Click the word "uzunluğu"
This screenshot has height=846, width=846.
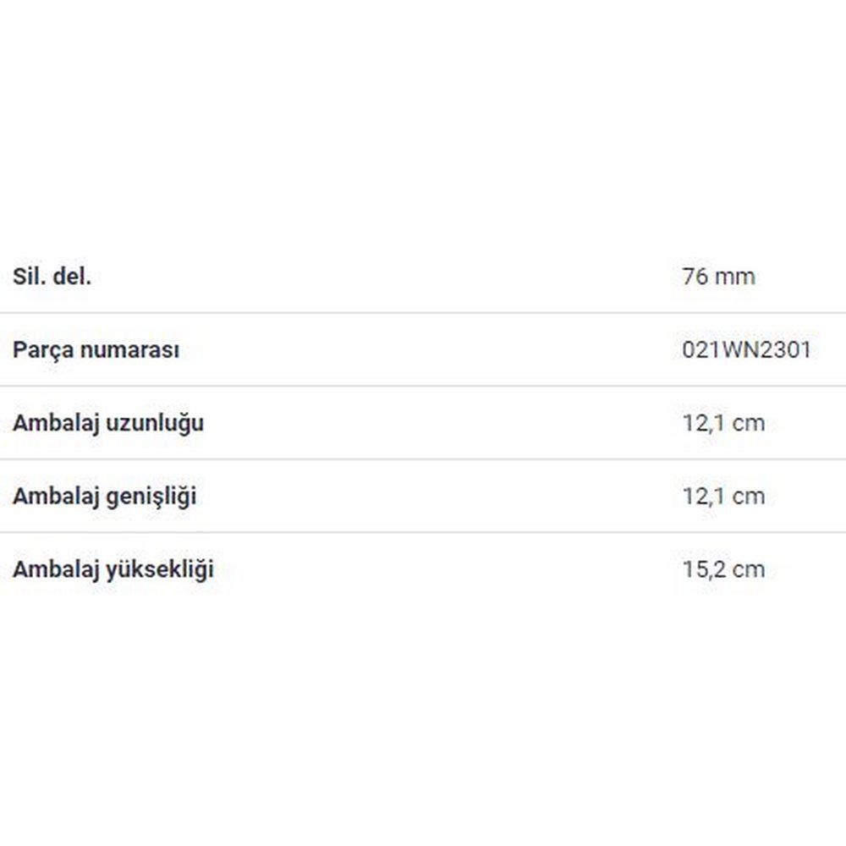click(x=154, y=423)
